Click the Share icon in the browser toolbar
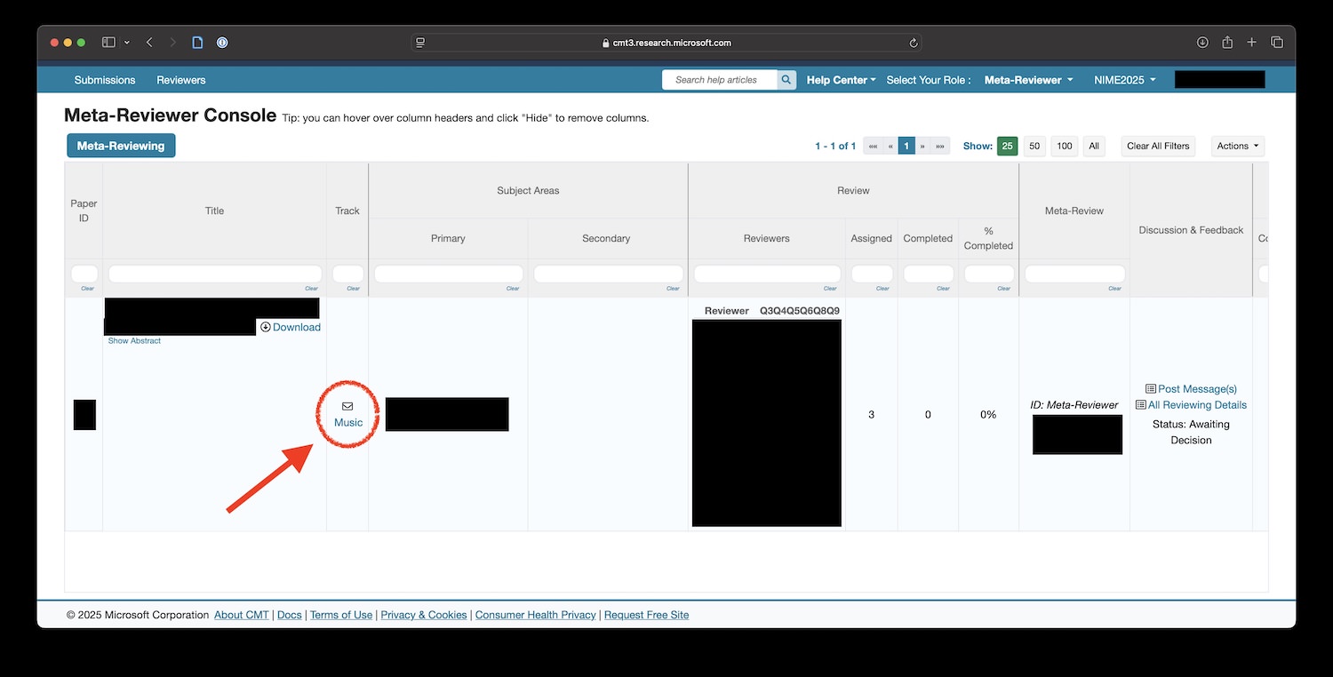 [x=1228, y=42]
